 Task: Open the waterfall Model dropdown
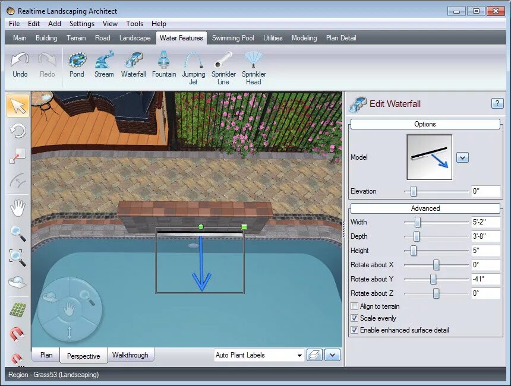(462, 157)
